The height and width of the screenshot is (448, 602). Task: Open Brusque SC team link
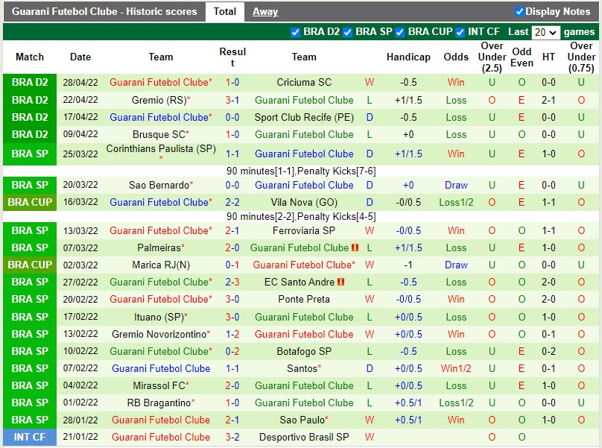pyautogui.click(x=159, y=134)
